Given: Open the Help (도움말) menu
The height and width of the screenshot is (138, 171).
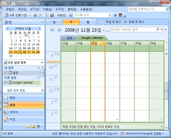Looking at the screenshot, I should pyautogui.click(x=86, y=9).
